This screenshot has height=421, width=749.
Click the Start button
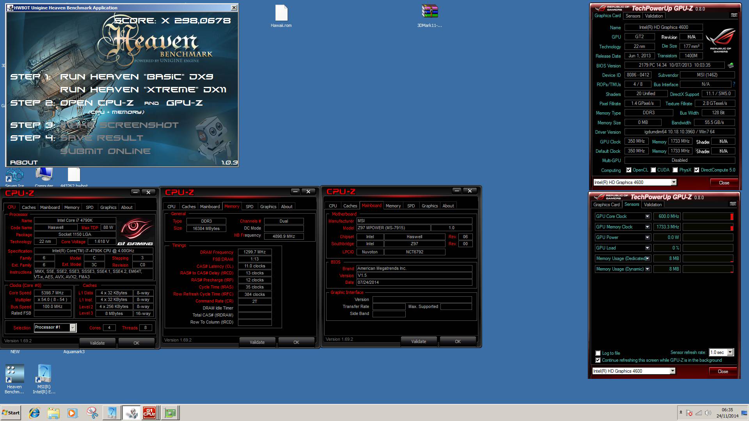(x=11, y=413)
